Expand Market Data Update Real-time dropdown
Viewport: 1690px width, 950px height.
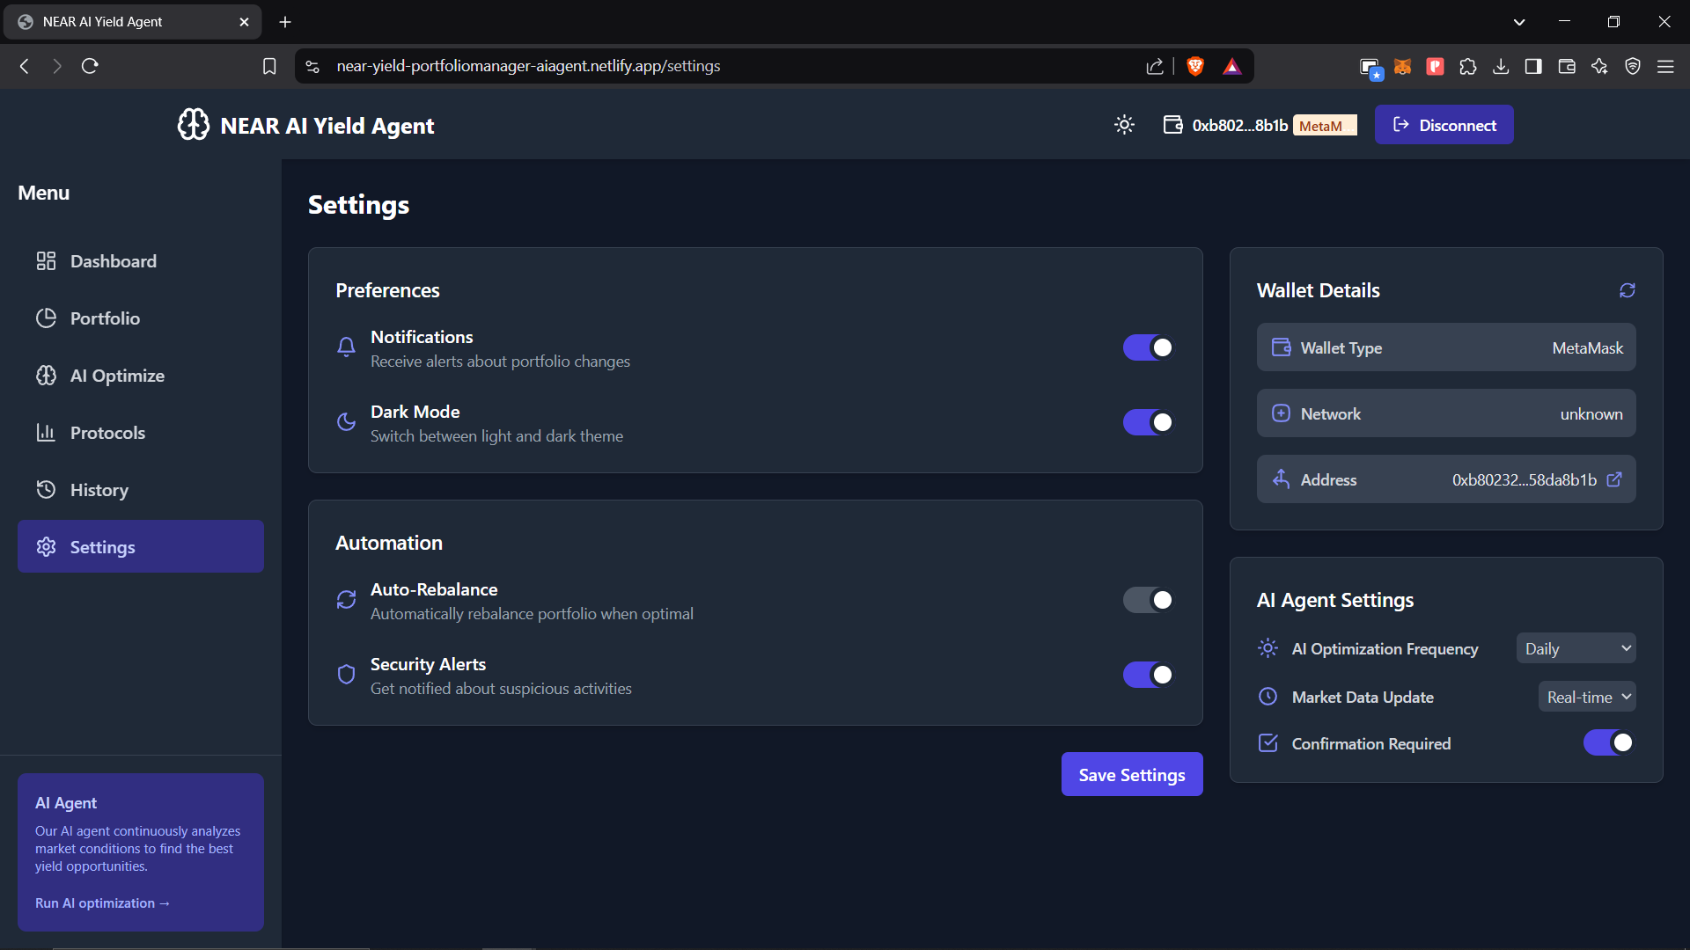tap(1587, 697)
